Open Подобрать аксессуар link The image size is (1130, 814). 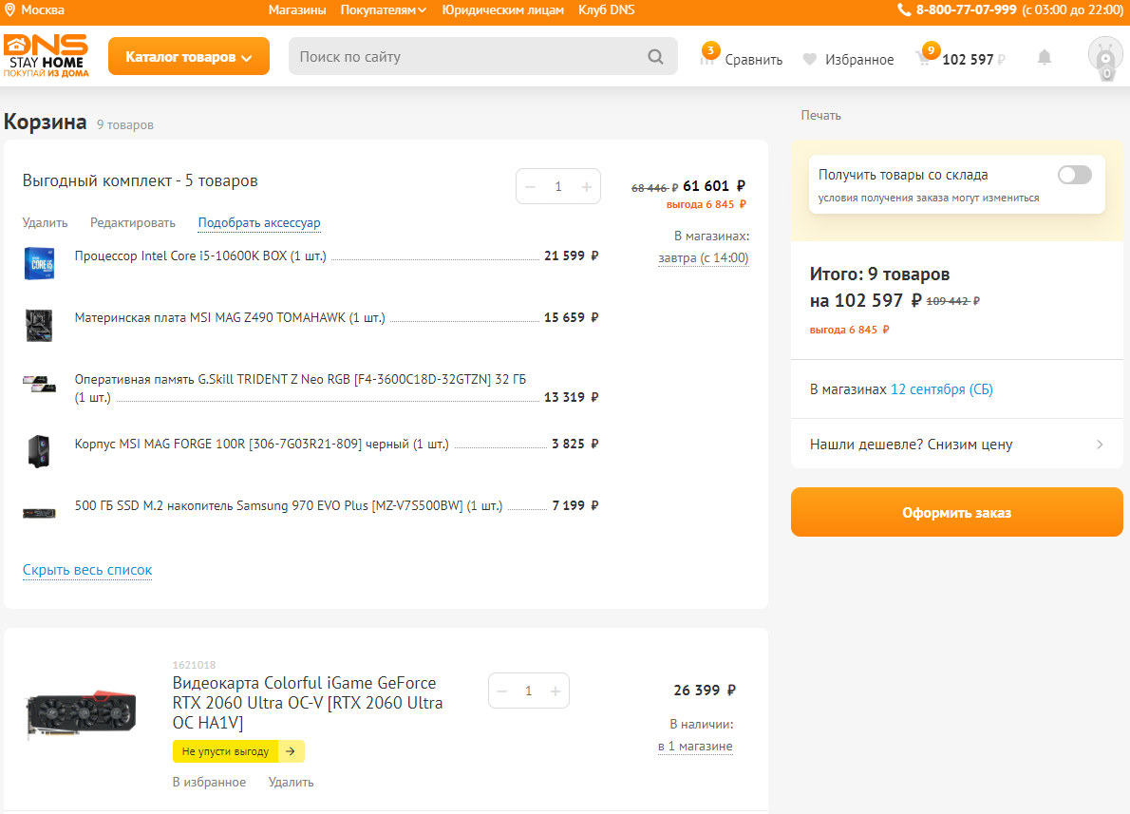259,223
